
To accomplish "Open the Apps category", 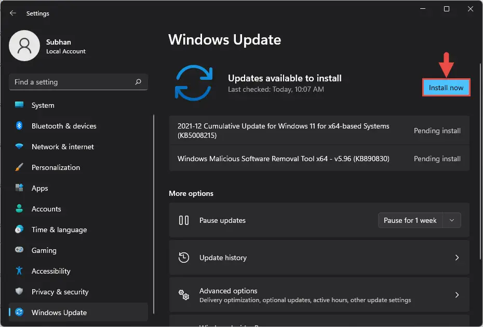I will pyautogui.click(x=78, y=188).
